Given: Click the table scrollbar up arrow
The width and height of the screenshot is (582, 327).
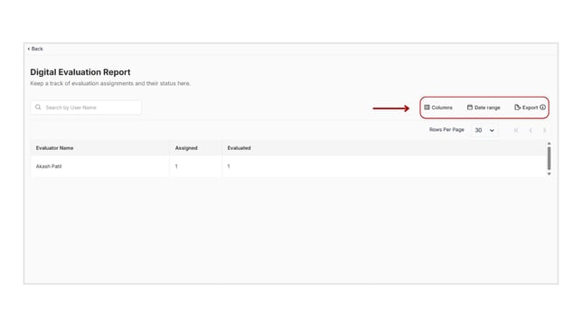Looking at the screenshot, I should coord(549,144).
